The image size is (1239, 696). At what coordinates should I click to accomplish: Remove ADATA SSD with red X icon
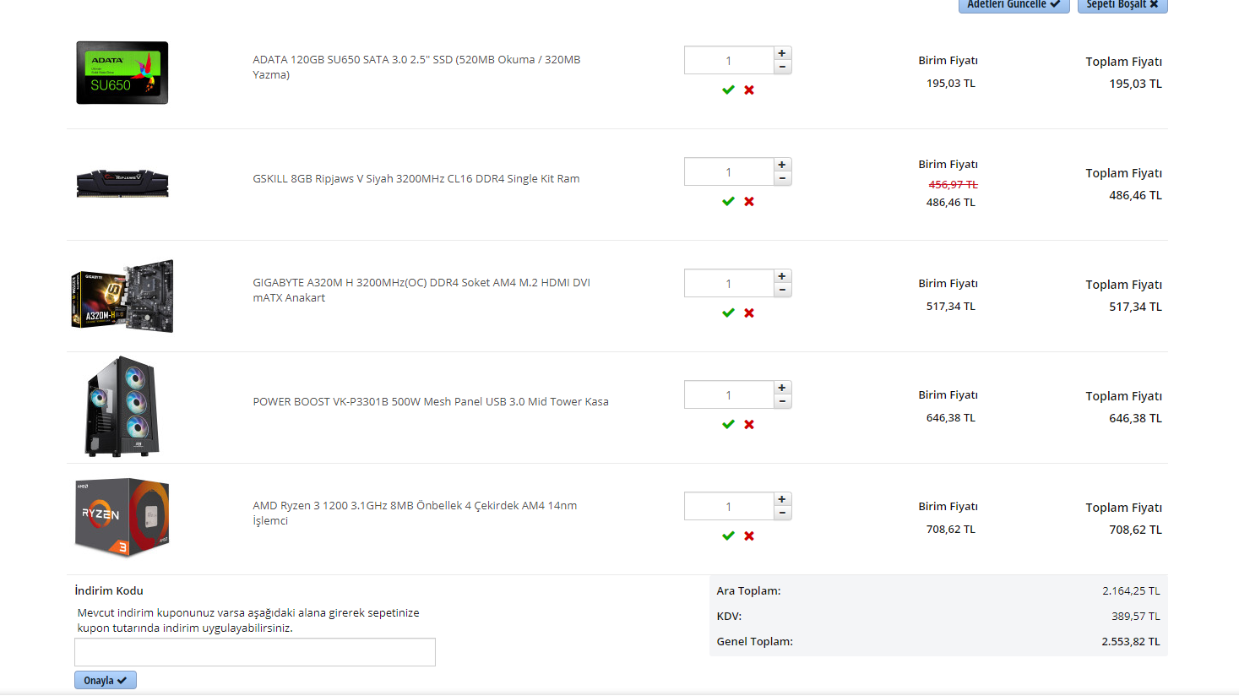[x=749, y=90]
